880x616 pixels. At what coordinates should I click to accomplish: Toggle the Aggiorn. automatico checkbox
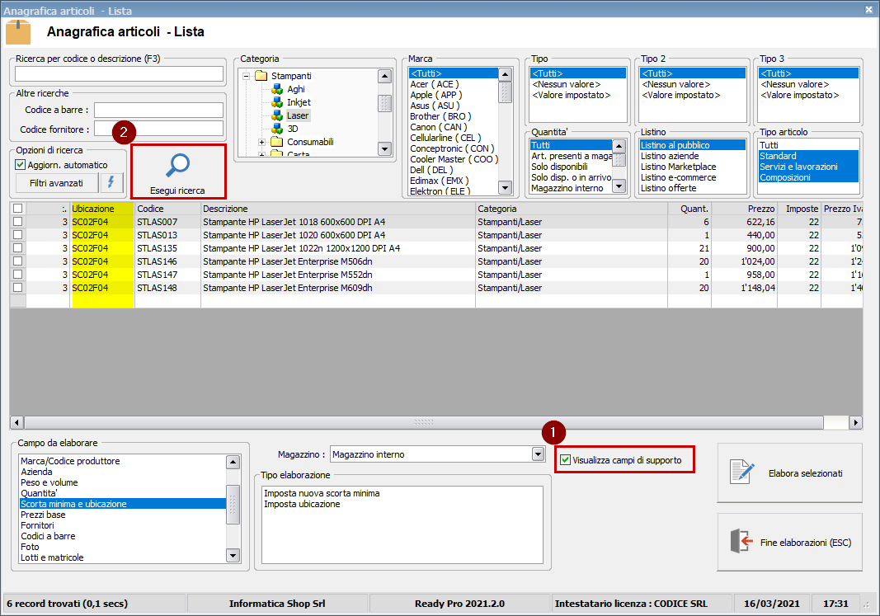click(x=20, y=165)
